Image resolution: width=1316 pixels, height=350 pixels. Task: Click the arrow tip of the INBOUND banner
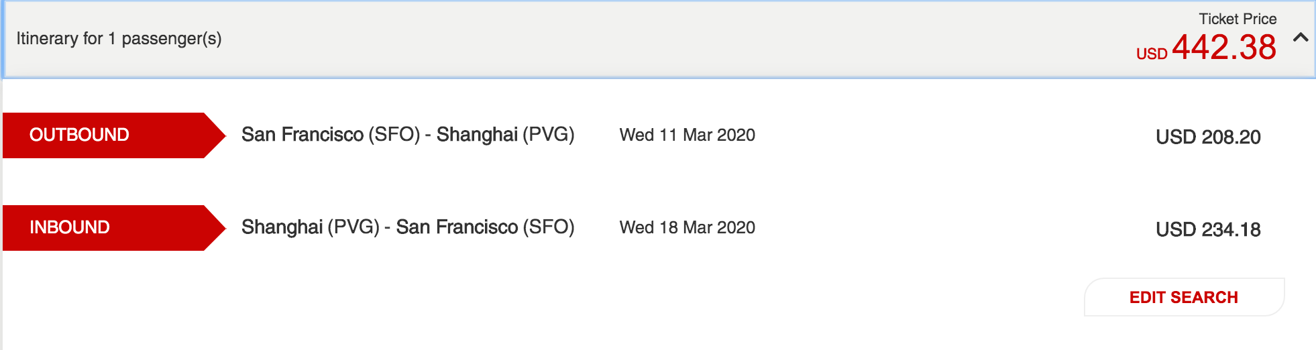(x=216, y=227)
